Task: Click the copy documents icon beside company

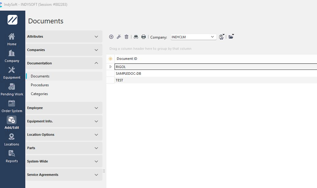Action: coord(222,37)
